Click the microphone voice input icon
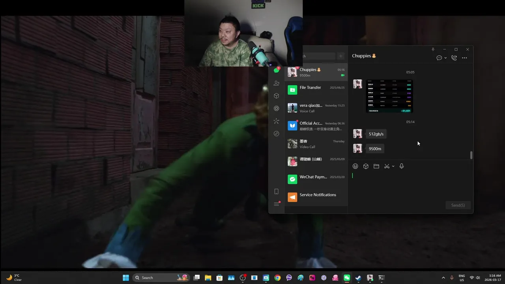The image size is (505, 284). (x=402, y=166)
